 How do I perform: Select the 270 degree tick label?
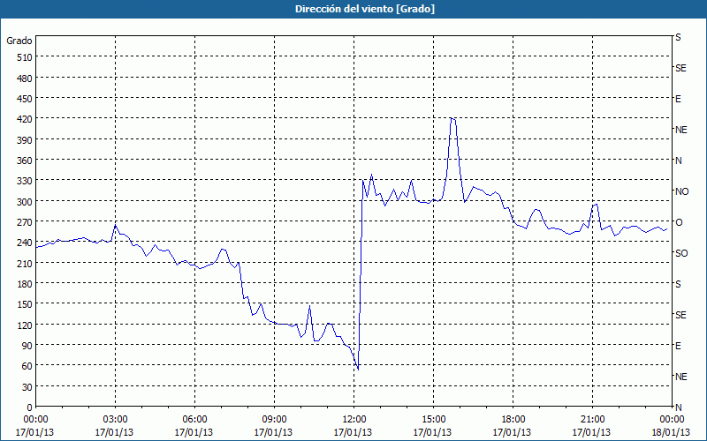pyautogui.click(x=25, y=222)
